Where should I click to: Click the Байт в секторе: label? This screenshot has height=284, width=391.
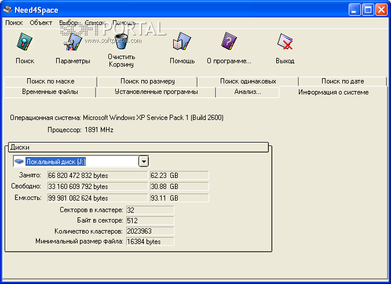point(100,220)
